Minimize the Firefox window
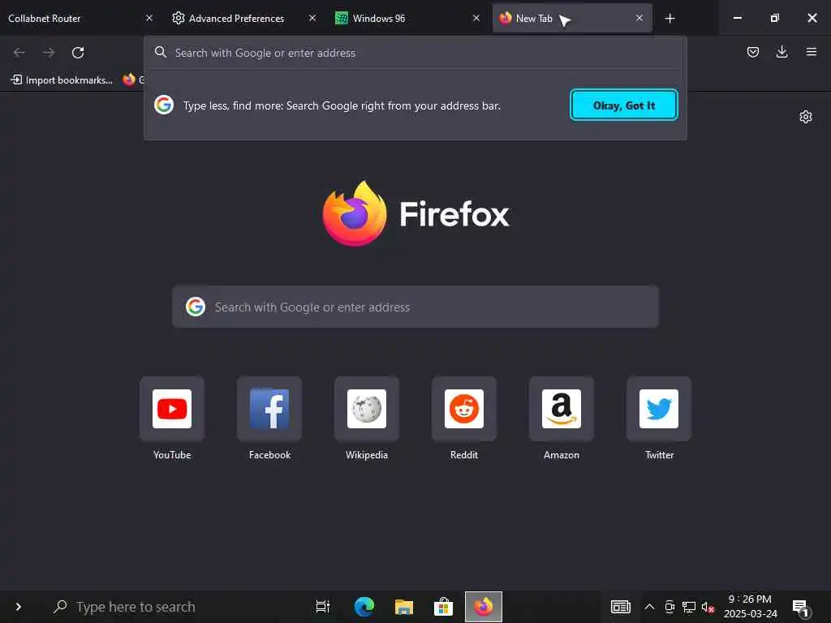 click(x=737, y=18)
